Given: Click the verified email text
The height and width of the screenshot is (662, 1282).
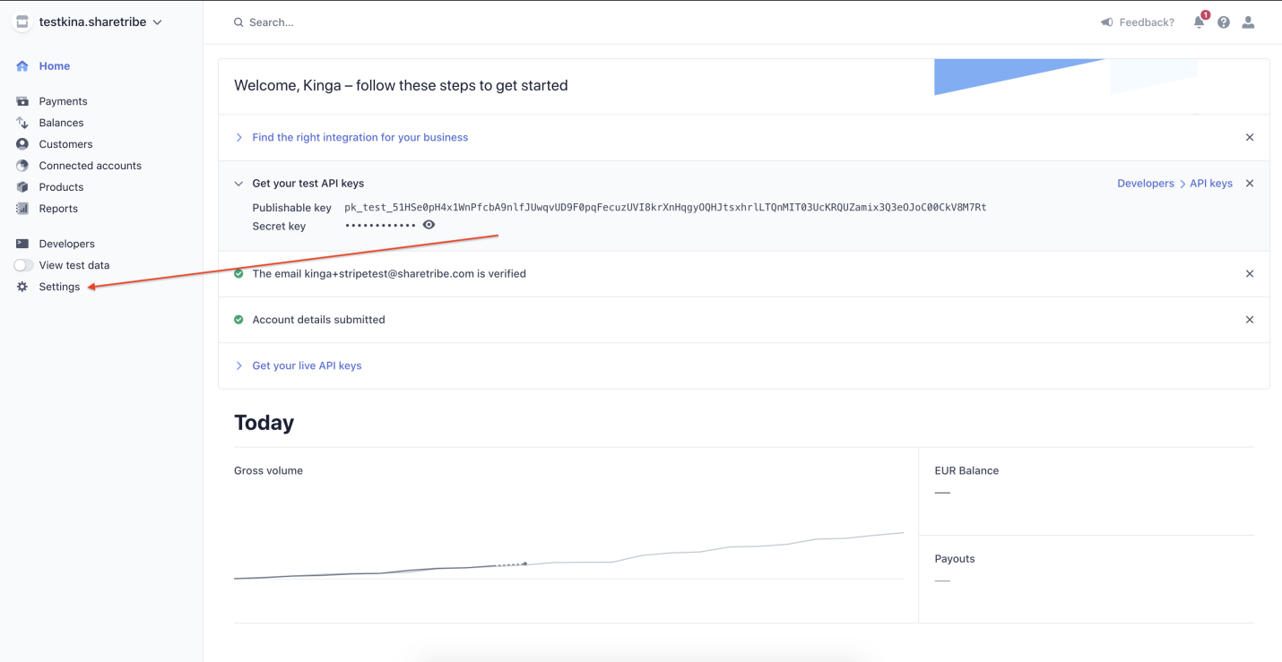Looking at the screenshot, I should [x=389, y=274].
